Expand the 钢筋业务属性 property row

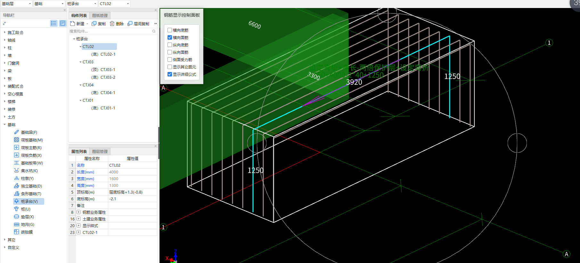click(x=78, y=212)
